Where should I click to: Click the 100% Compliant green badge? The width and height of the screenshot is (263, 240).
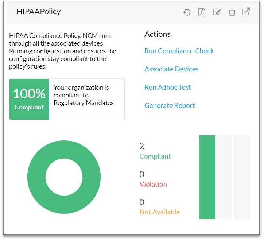coord(29,99)
